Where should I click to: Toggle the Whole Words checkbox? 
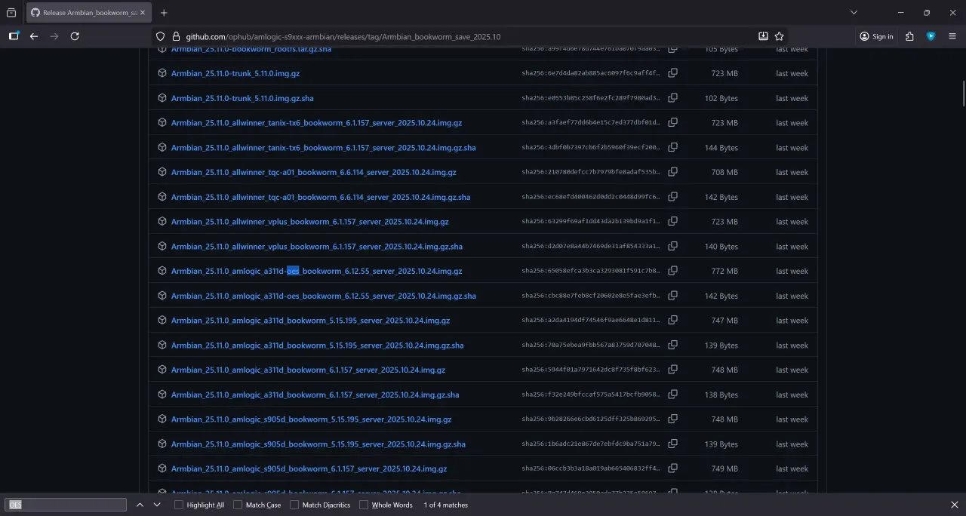[364, 505]
